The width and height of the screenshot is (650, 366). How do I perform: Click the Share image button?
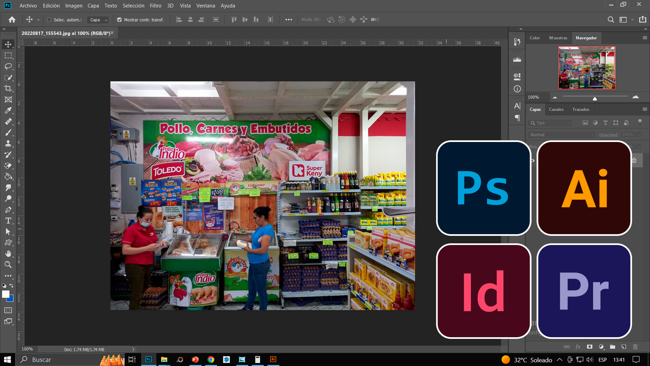643,20
